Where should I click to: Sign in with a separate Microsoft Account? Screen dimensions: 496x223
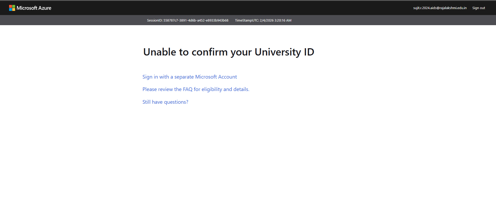[x=190, y=77]
